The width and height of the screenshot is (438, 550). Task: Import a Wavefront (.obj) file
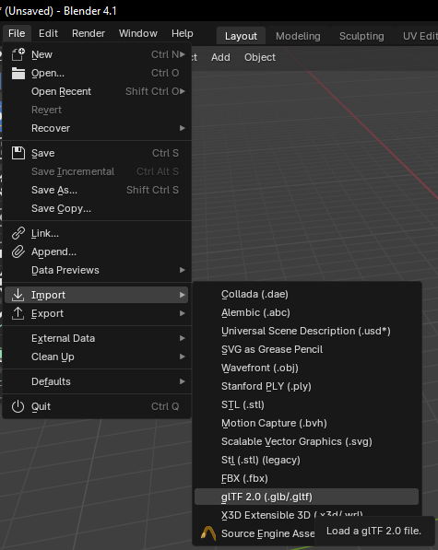[x=307, y=368]
